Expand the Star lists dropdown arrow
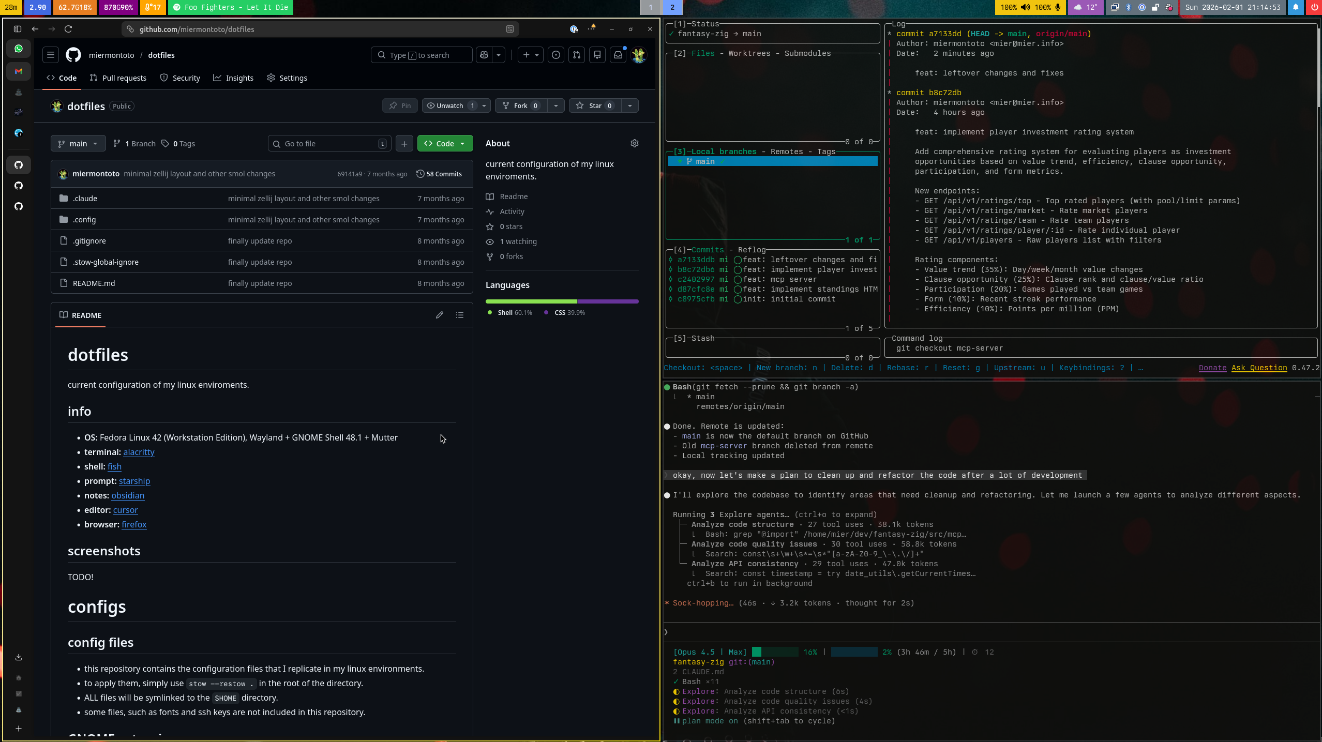The image size is (1322, 742). (x=630, y=105)
